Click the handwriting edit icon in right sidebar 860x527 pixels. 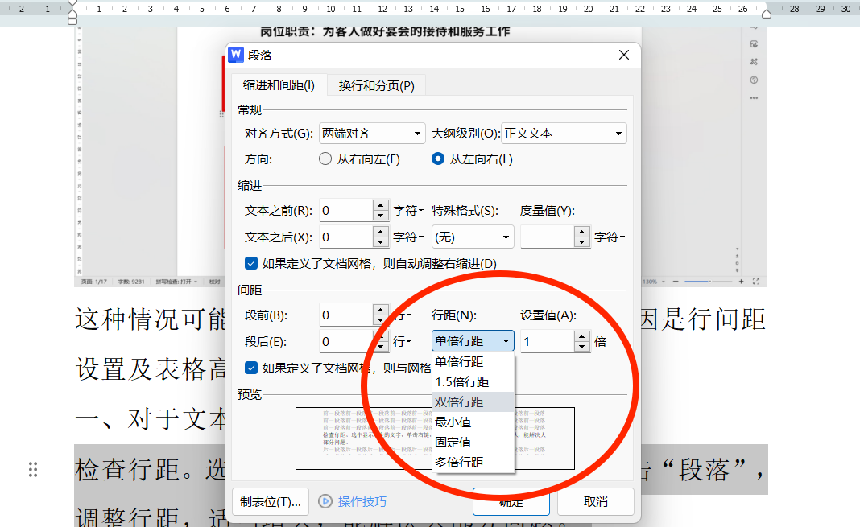click(x=755, y=43)
